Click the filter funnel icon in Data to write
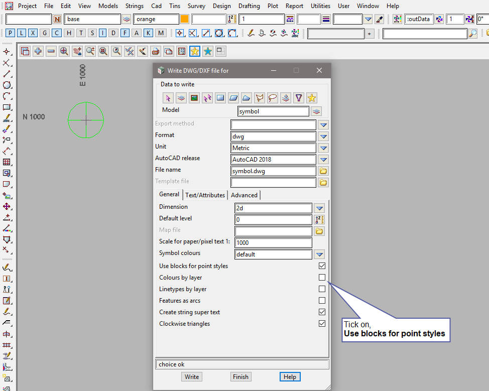The image size is (489, 391). [x=299, y=98]
